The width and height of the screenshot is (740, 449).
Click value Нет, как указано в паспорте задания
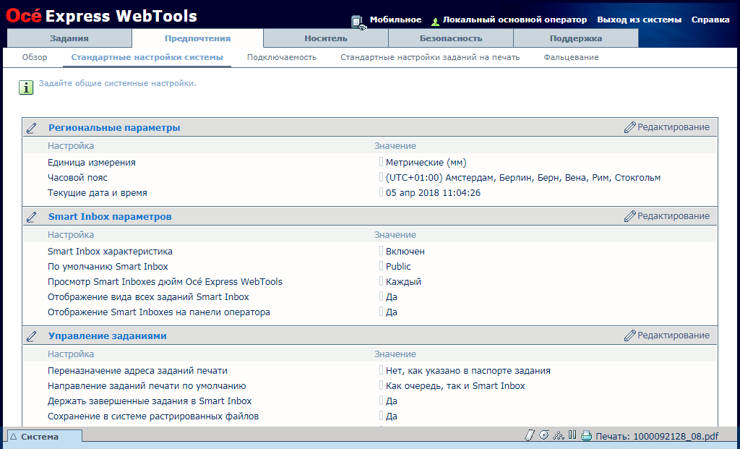(468, 371)
